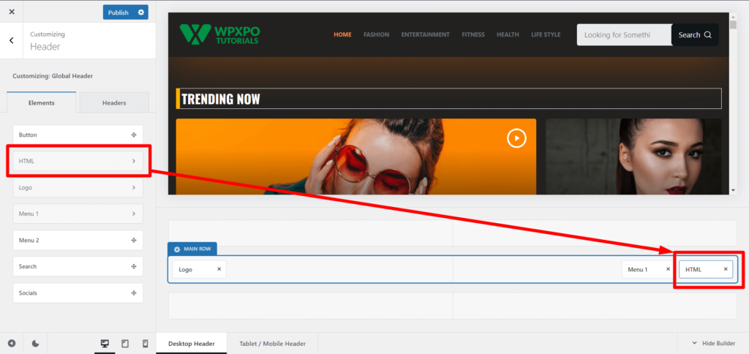The width and height of the screenshot is (749, 354).
Task: Click the Looking for Something search field
Action: [624, 35]
